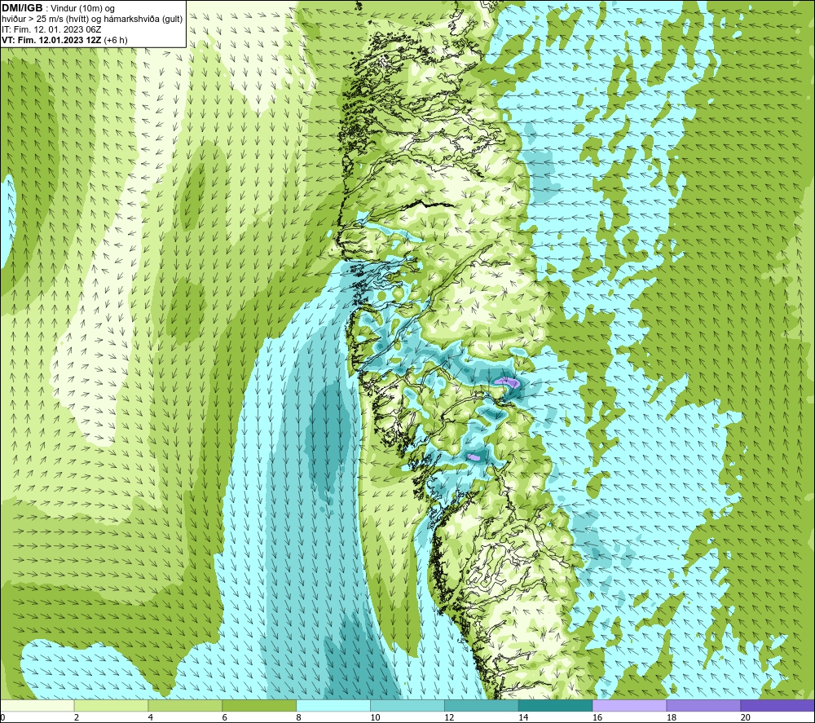Click the '12' label on the wind scale

coord(449,717)
